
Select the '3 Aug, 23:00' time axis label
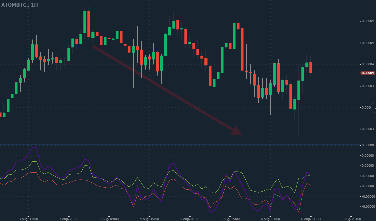(69, 219)
